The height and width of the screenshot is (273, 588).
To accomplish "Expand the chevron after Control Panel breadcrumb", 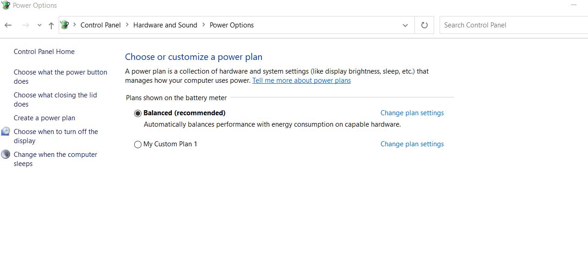I will [x=127, y=25].
